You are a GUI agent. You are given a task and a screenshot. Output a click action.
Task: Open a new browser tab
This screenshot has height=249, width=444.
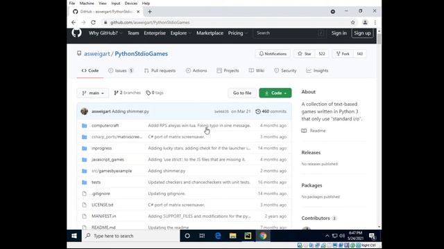pyautogui.click(x=150, y=12)
